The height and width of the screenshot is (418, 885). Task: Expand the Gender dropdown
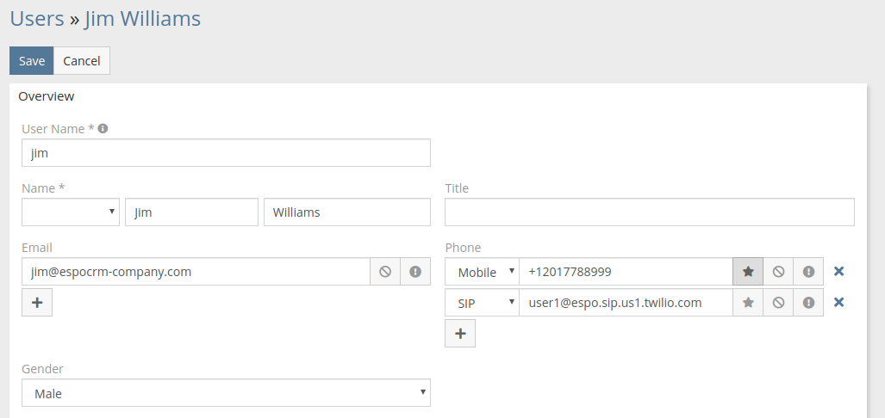pyautogui.click(x=226, y=393)
